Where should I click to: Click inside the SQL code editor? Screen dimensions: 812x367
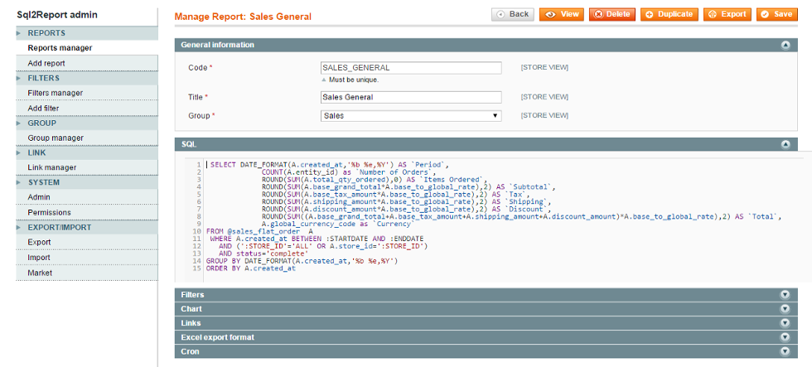click(x=497, y=220)
